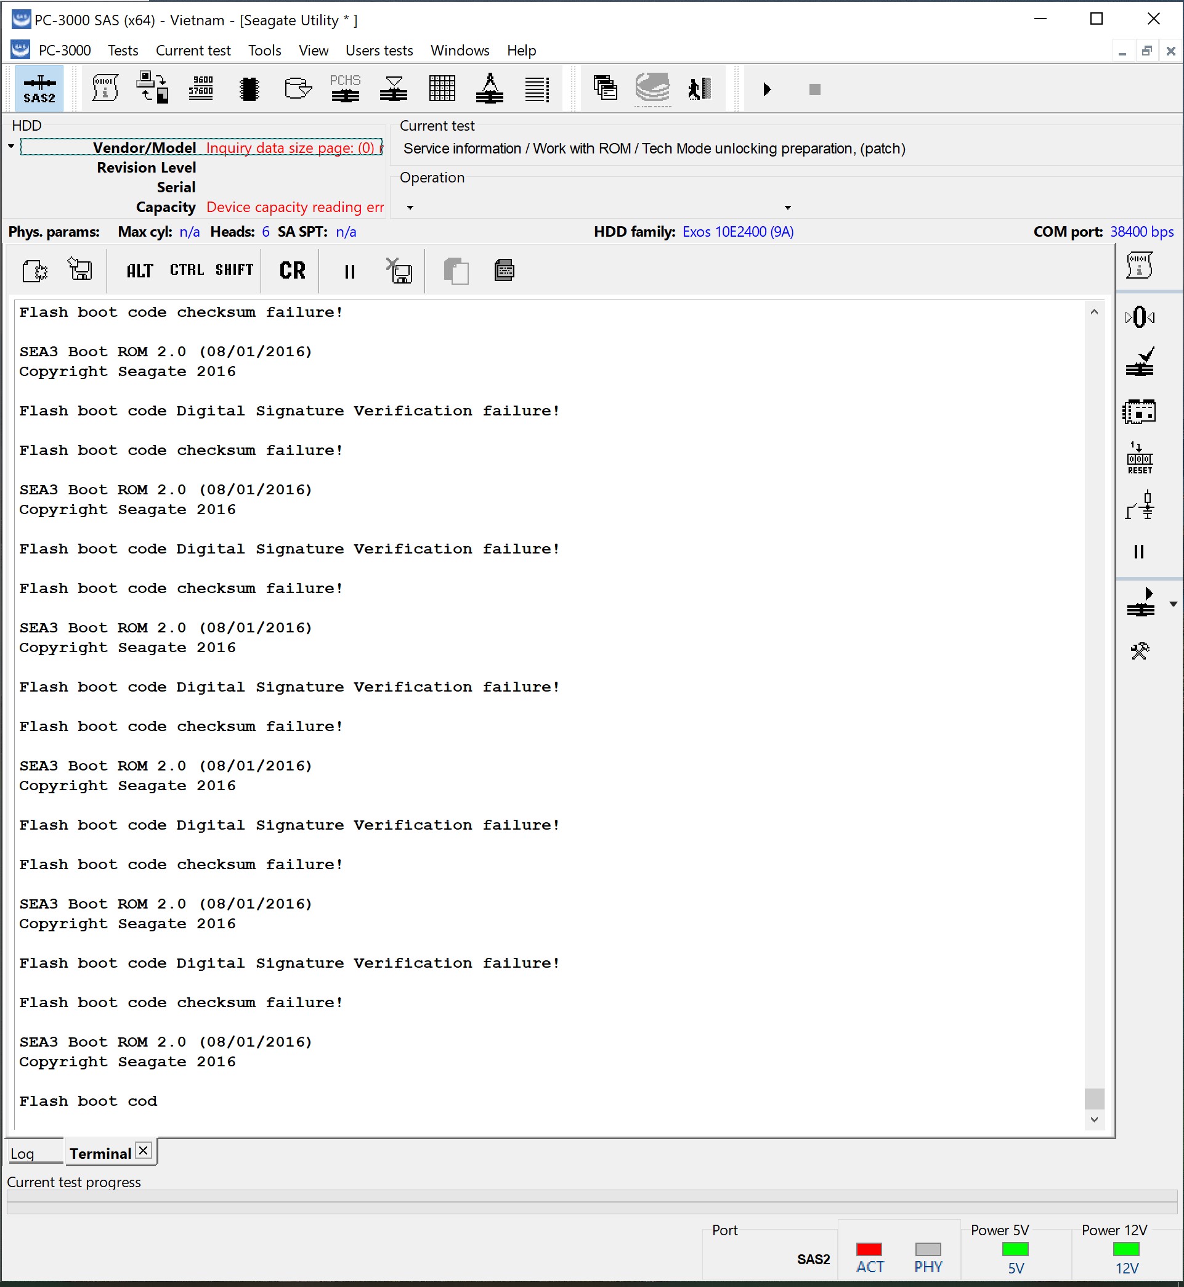Open the terminal keyboard commands icon
Screen dimensions: 1184x1287
505,271
